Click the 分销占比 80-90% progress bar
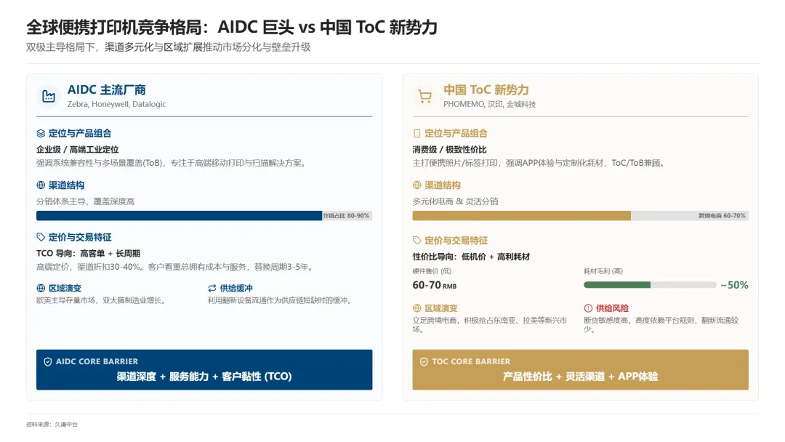Screen dimensions: 785x442 tap(204, 216)
